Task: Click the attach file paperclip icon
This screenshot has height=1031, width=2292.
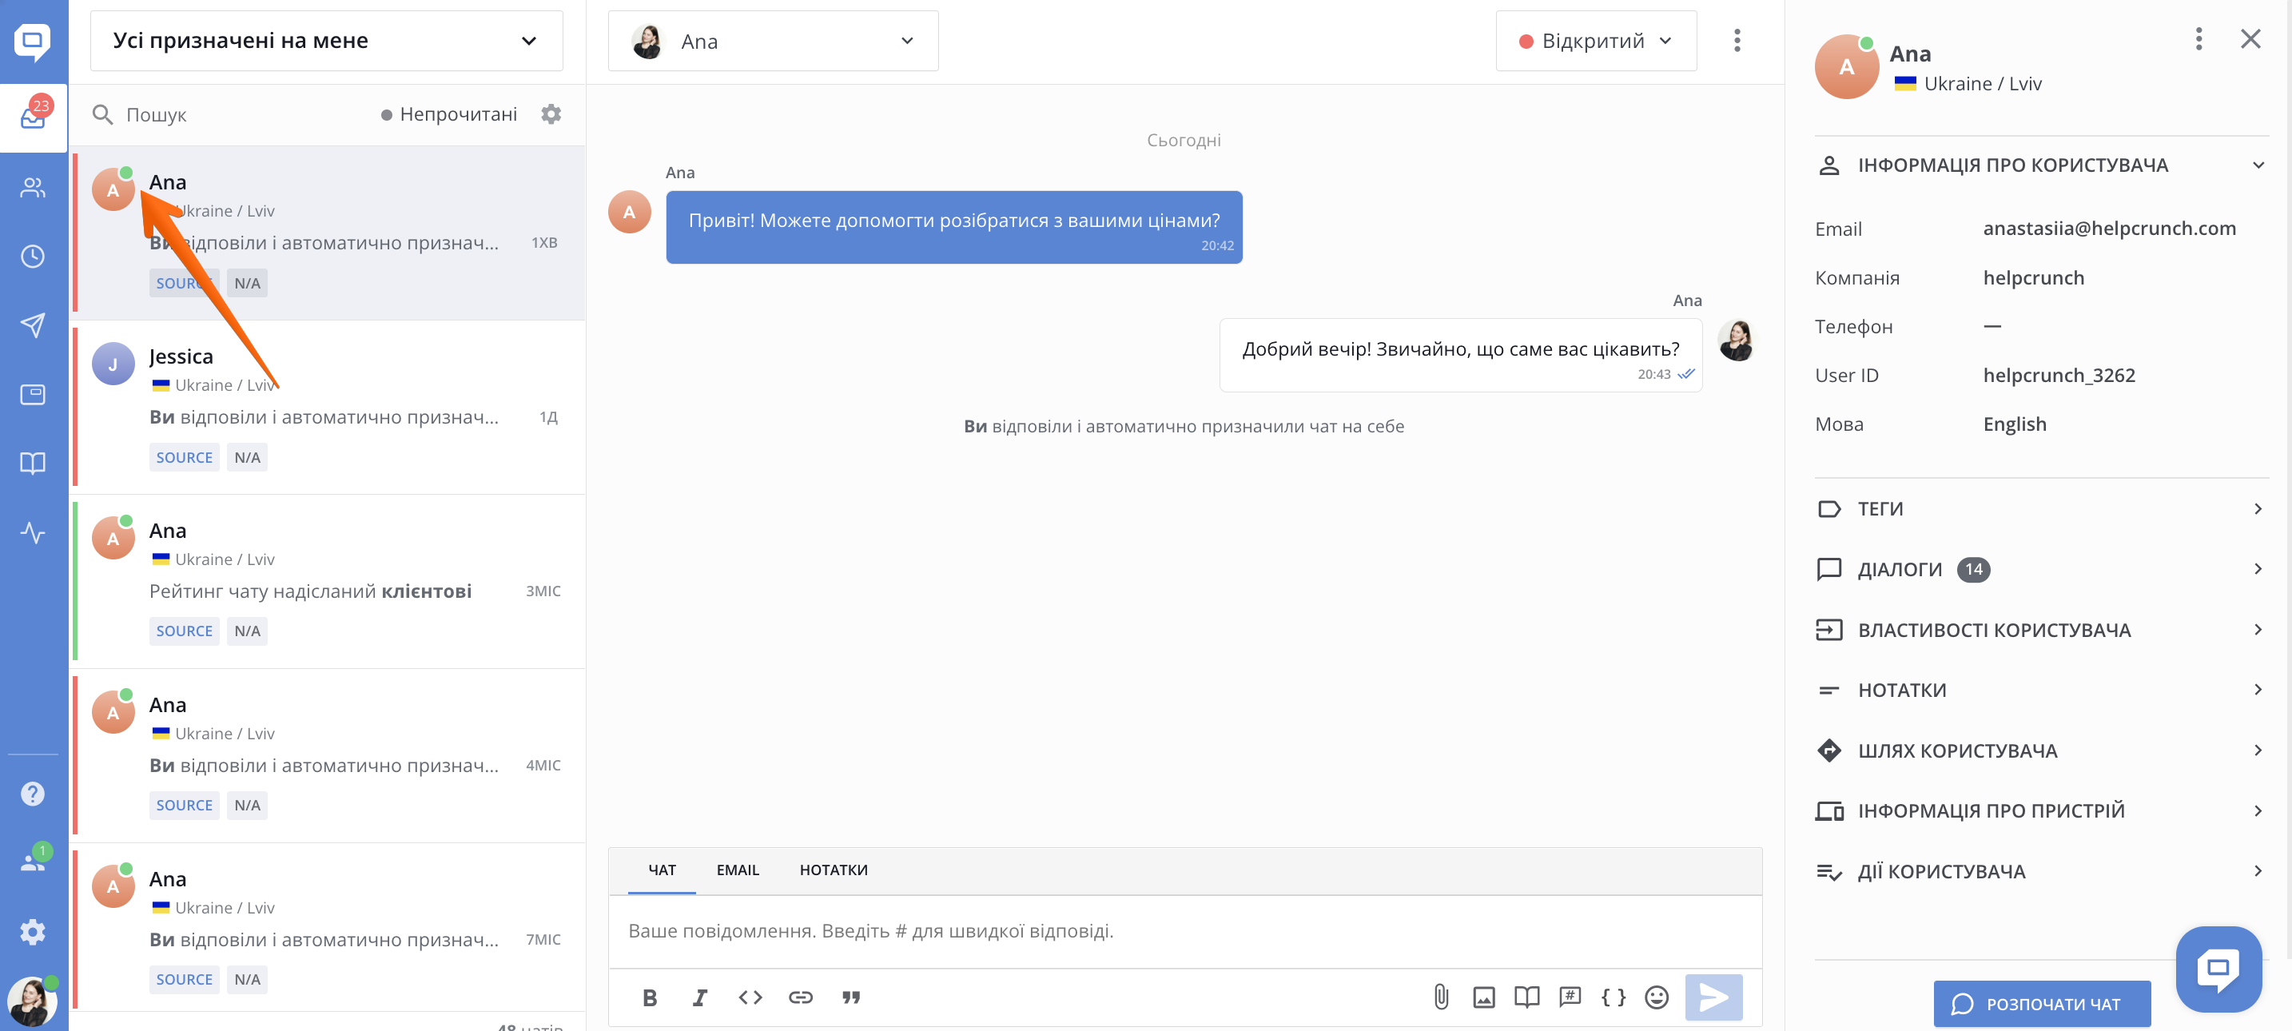Action: (1441, 997)
